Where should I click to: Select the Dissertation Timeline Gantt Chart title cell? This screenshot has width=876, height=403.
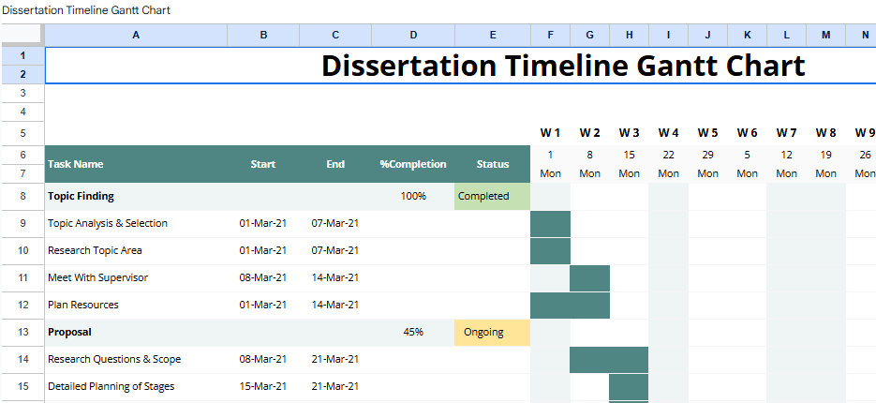[562, 66]
